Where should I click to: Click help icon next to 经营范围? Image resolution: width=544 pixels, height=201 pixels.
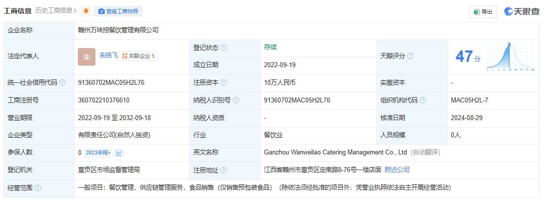38,188
